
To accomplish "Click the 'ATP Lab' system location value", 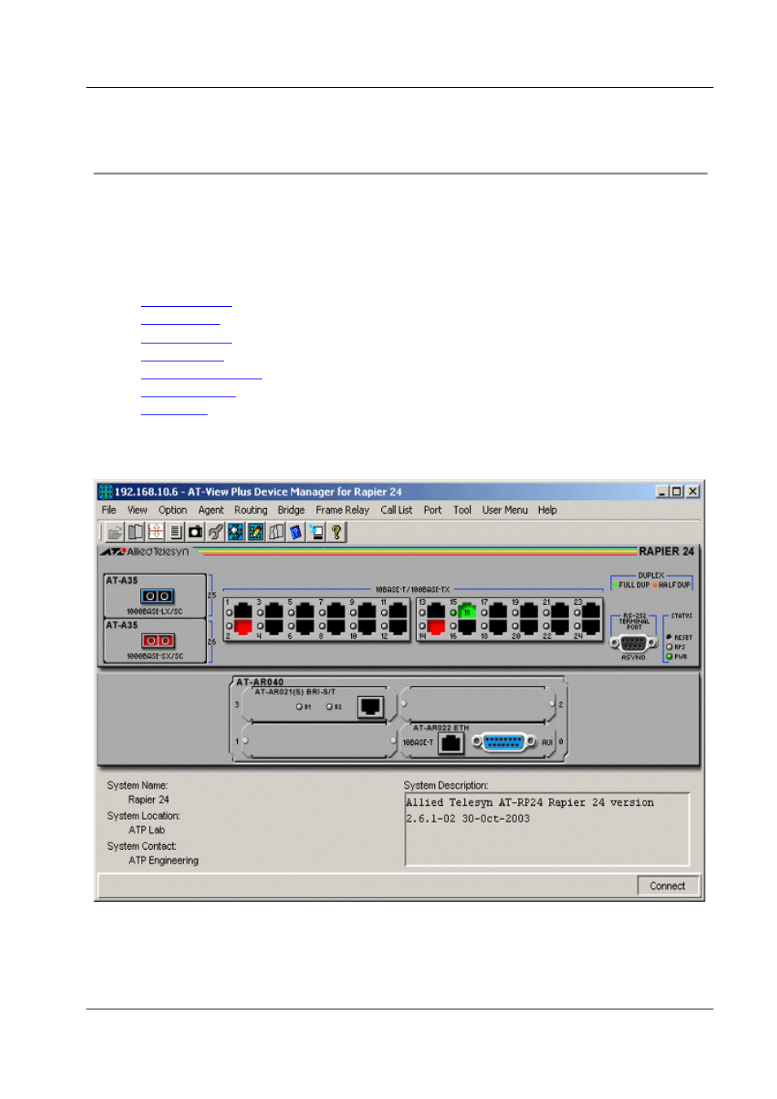I will [147, 830].
